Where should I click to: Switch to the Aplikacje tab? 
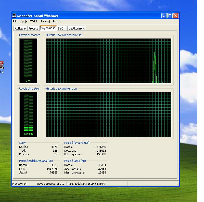coord(20,28)
